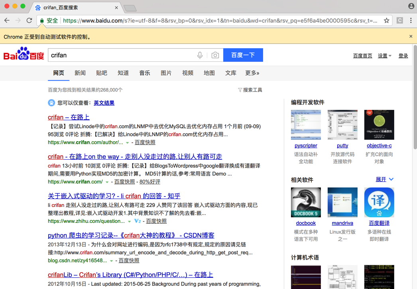Open the putty link
The image size is (417, 289).
342,146
